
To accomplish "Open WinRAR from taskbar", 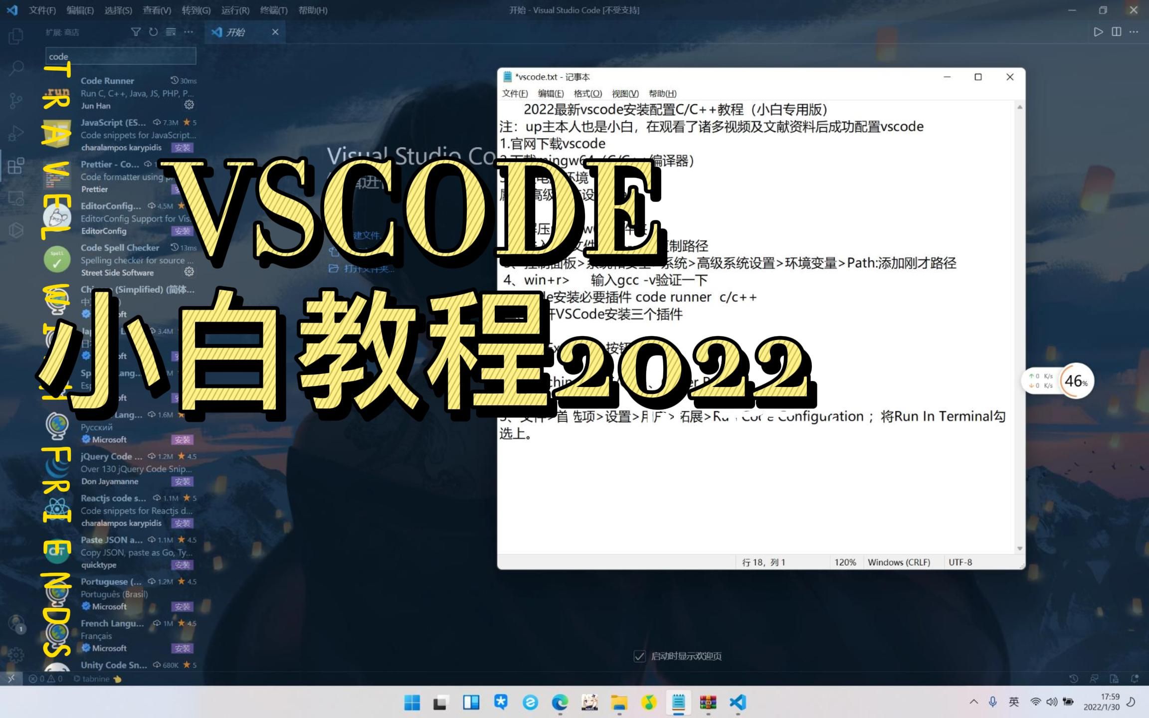I will click(708, 703).
